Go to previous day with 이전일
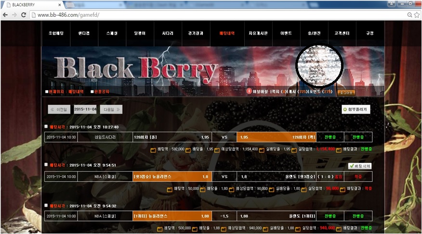This screenshot has width=422, height=234. tap(59, 110)
